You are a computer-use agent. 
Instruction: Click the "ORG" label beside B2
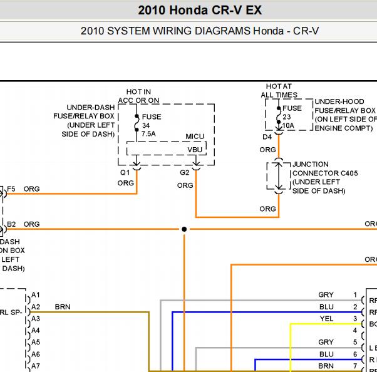click(x=31, y=224)
